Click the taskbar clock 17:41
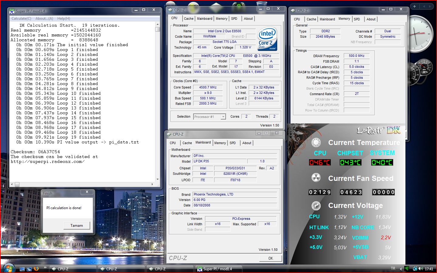 click(x=429, y=269)
